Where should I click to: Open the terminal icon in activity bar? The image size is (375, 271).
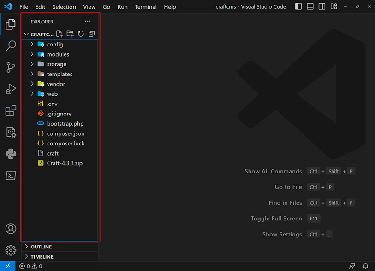click(x=11, y=176)
